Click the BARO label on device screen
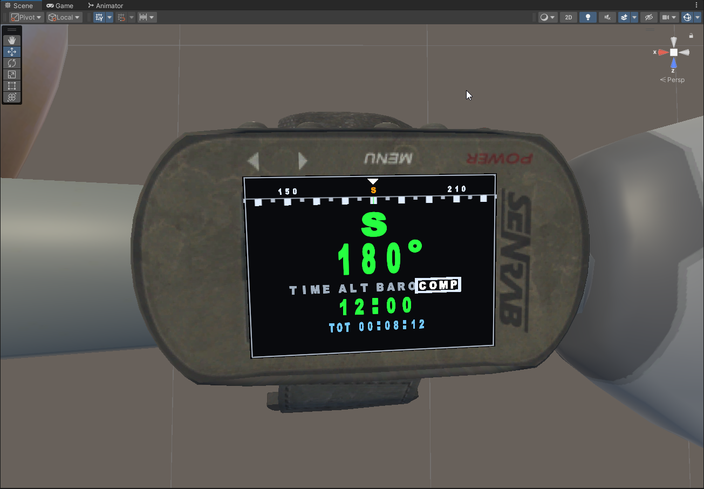The height and width of the screenshot is (489, 704). [395, 288]
